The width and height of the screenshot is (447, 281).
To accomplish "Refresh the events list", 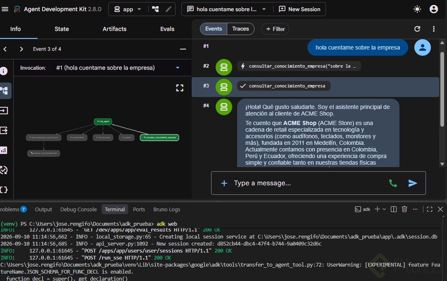I will tap(417, 29).
